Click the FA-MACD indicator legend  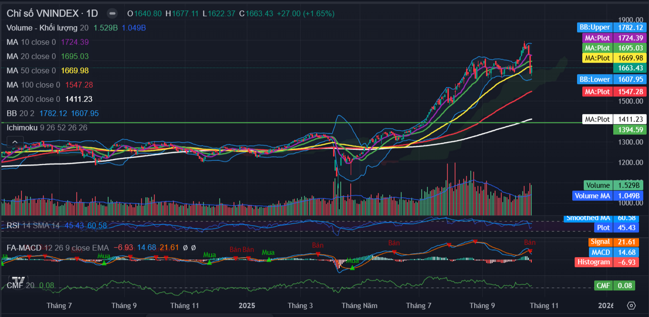click(24, 248)
